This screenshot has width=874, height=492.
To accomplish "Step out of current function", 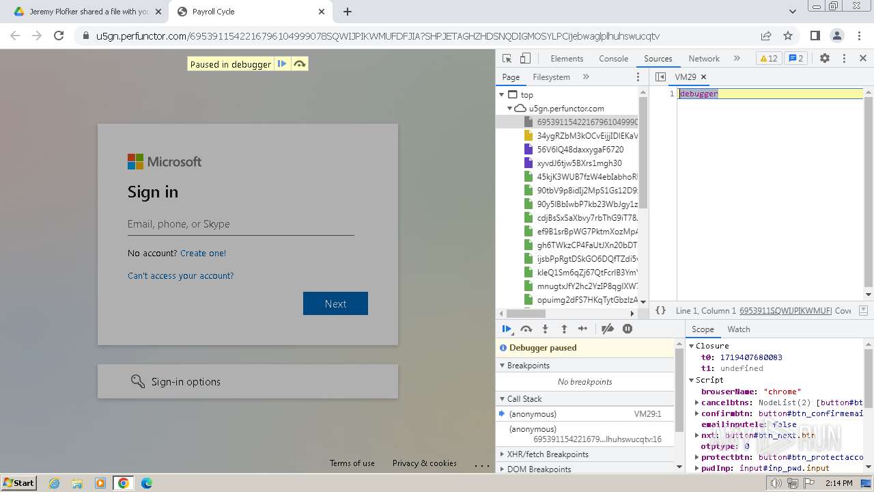I will (564, 329).
